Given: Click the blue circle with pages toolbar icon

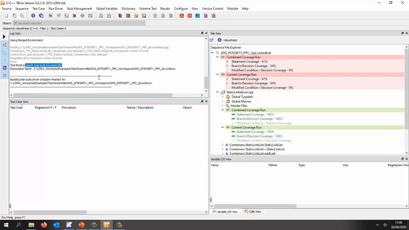Looking at the screenshot, I should coord(41,15).
